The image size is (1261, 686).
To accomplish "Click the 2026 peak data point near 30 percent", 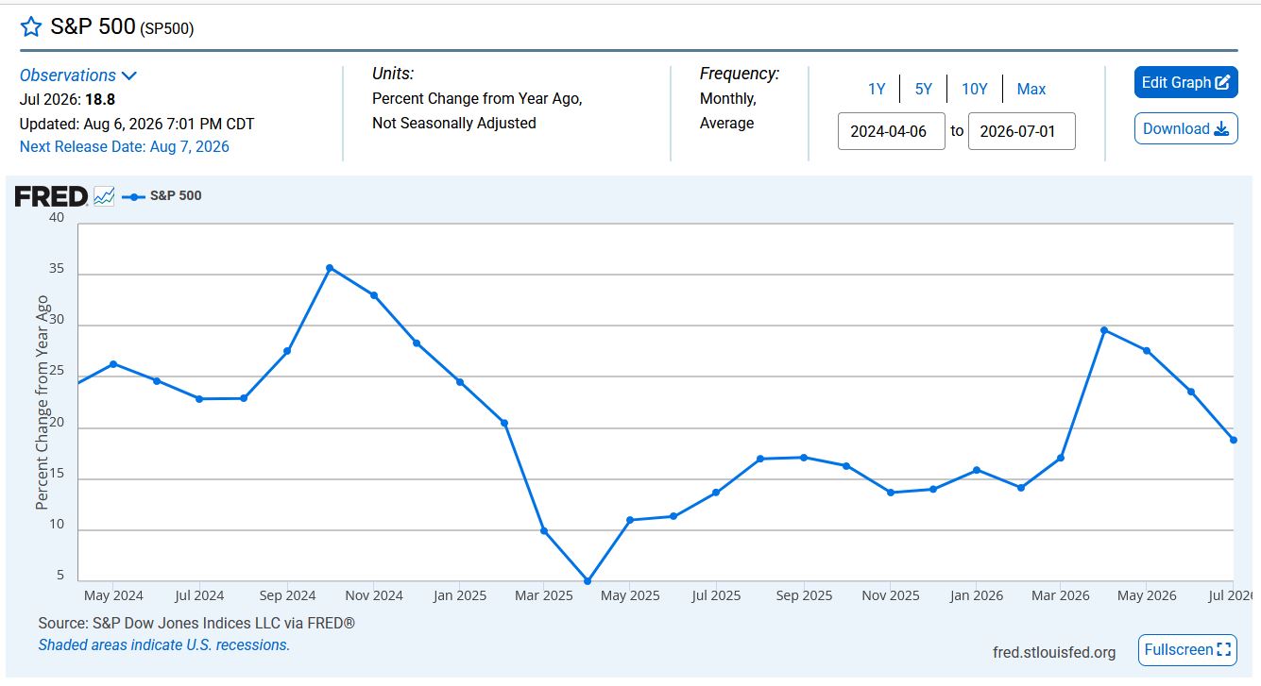I will tap(1103, 330).
